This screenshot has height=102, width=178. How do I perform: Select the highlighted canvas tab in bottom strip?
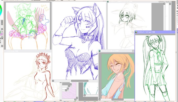[x=38, y=101]
